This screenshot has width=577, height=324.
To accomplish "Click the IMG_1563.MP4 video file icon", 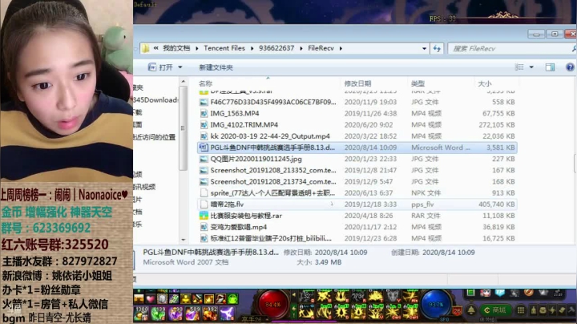I will (x=204, y=113).
